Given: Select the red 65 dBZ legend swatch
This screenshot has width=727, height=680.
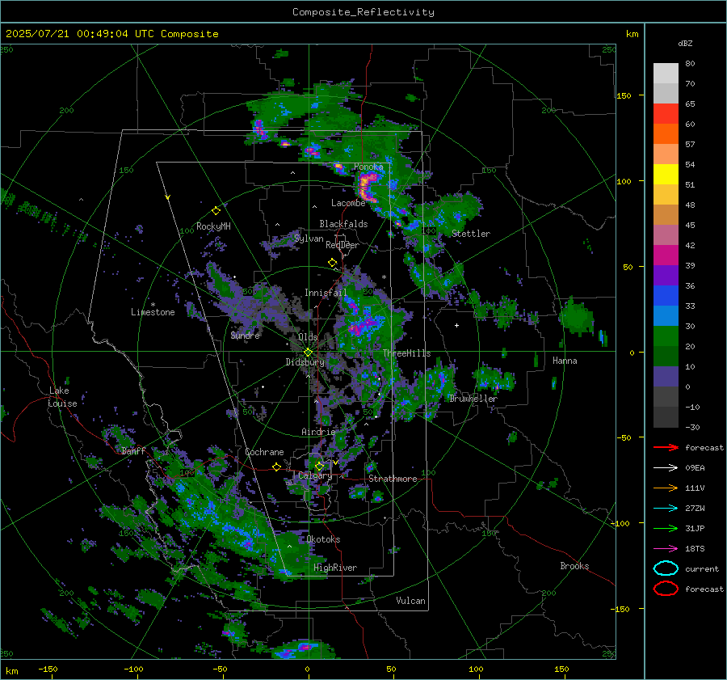Looking at the screenshot, I should (x=666, y=113).
